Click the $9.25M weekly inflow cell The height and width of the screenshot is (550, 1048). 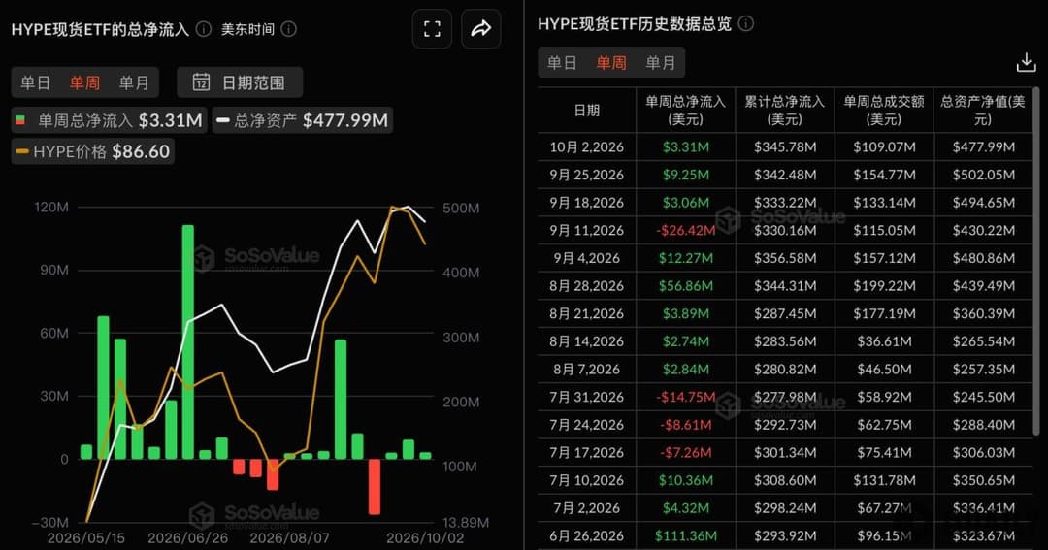pos(685,176)
